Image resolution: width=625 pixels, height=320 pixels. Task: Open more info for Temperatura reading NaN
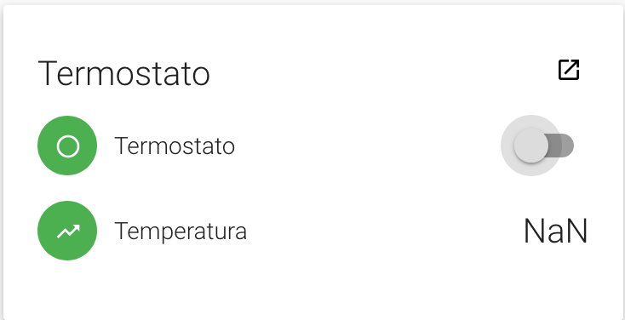555,231
